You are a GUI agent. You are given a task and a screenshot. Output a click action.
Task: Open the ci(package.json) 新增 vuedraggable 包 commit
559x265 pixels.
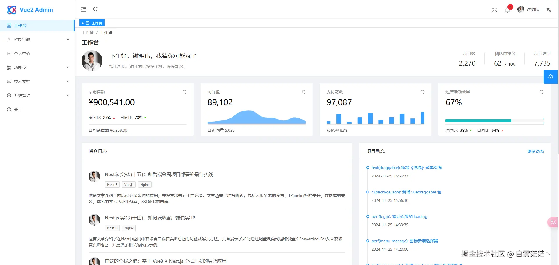click(x=406, y=192)
